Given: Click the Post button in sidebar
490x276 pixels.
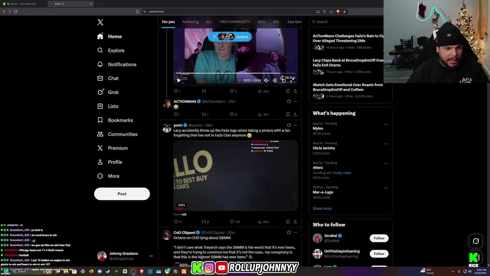Looking at the screenshot, I should click(x=122, y=194).
